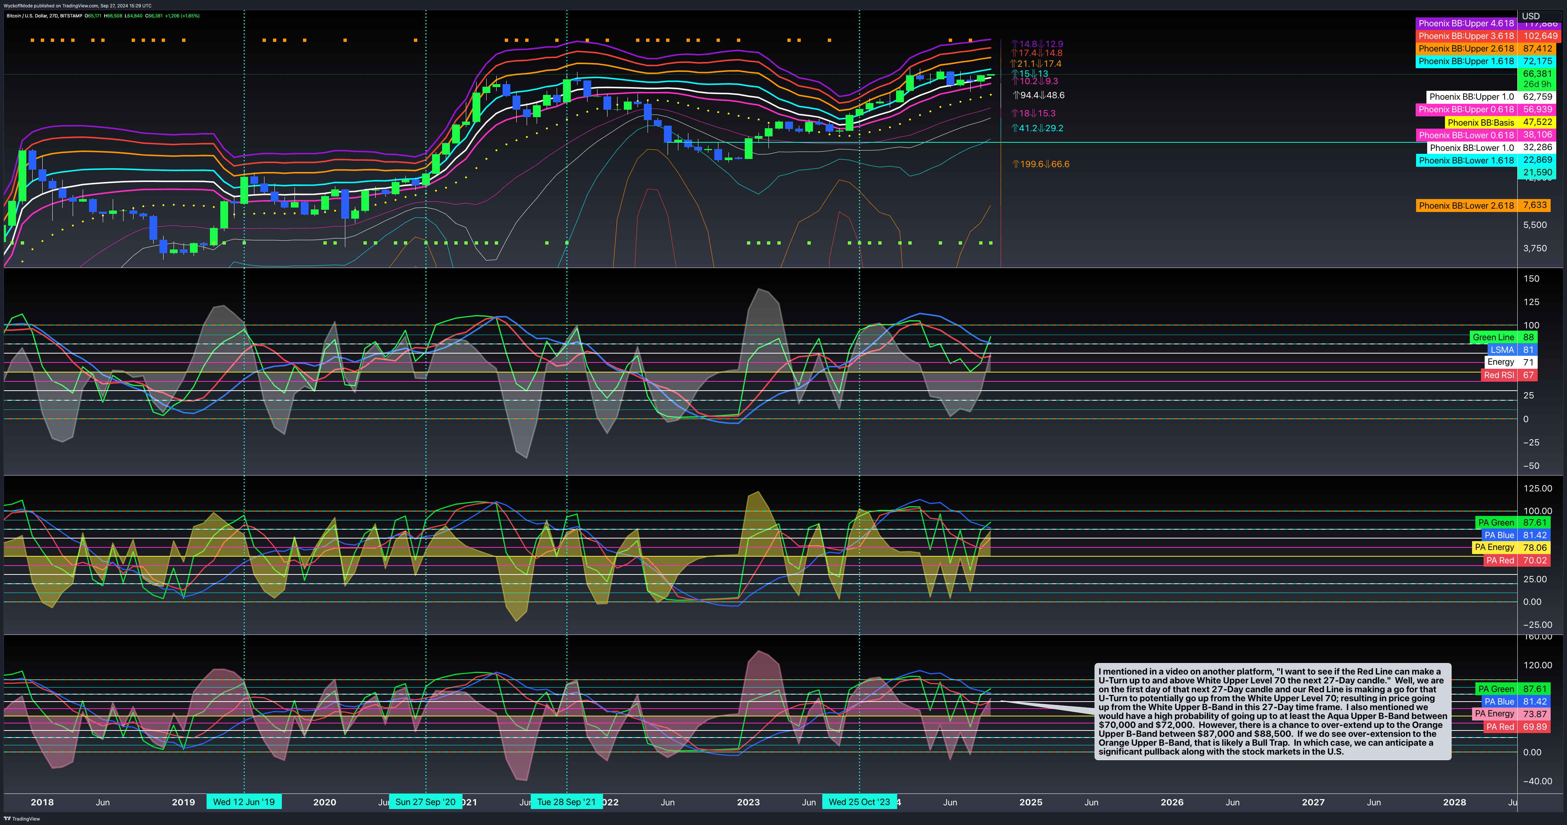
Task: Click the 'LSMA' indicator label
Action: [1502, 350]
